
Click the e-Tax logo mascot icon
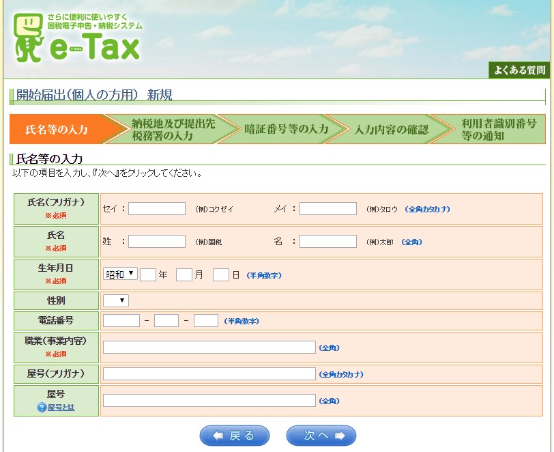(28, 38)
